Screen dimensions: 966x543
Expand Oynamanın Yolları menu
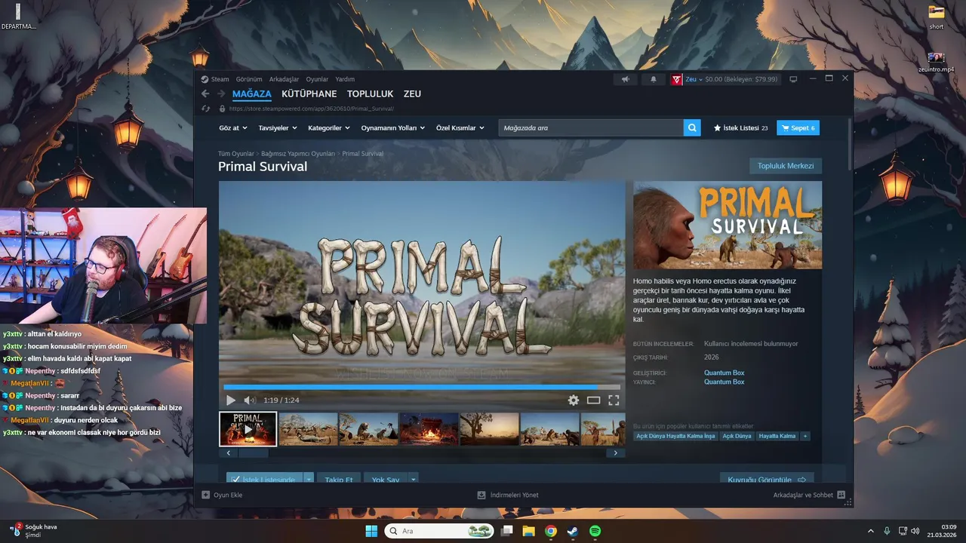pos(392,127)
